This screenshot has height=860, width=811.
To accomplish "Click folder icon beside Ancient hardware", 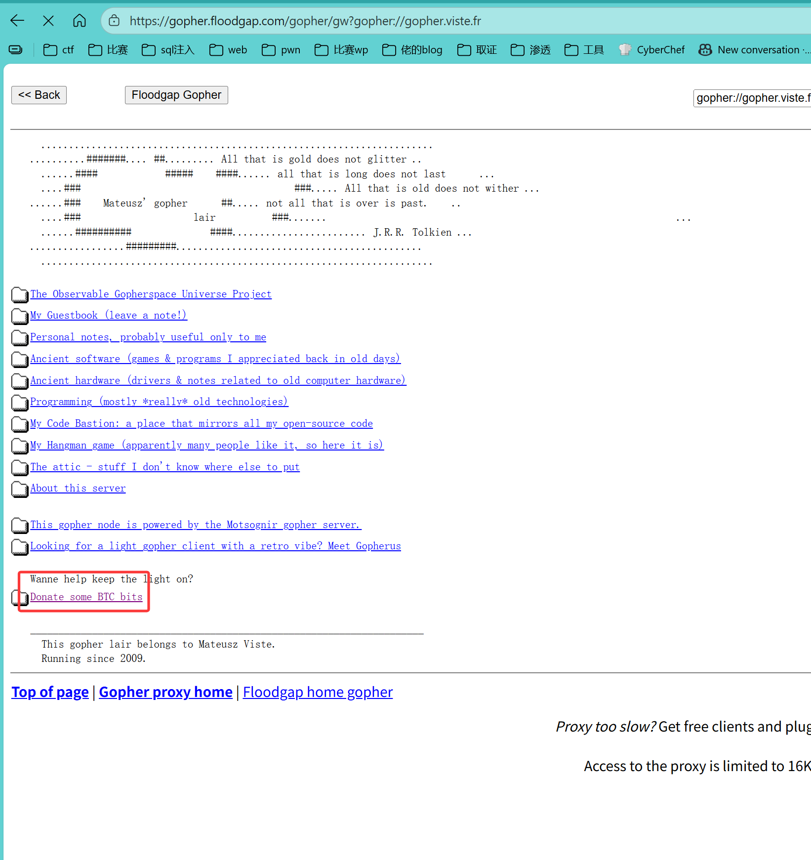I will click(x=20, y=381).
